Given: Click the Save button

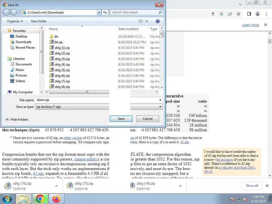Looking at the screenshot, I should tap(121, 119).
